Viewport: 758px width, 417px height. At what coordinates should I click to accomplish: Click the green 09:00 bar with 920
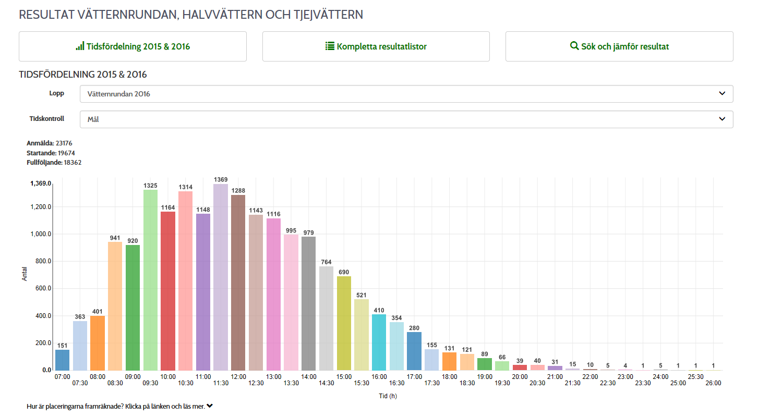pos(133,308)
